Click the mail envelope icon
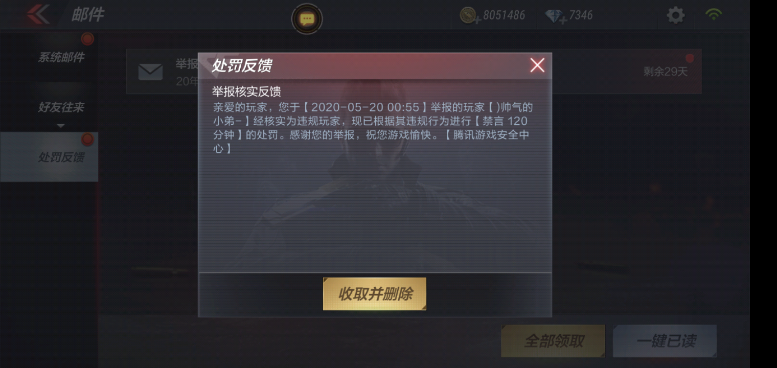This screenshot has width=777, height=368. [150, 72]
